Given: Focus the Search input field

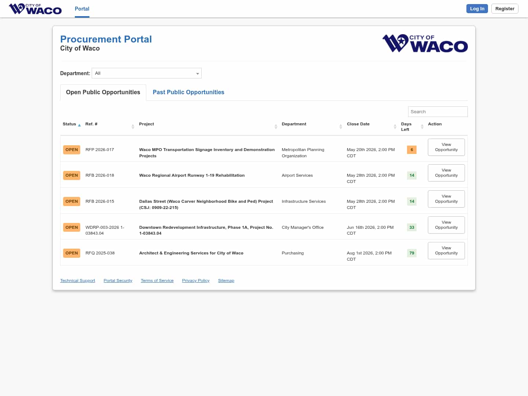Looking at the screenshot, I should (x=438, y=112).
